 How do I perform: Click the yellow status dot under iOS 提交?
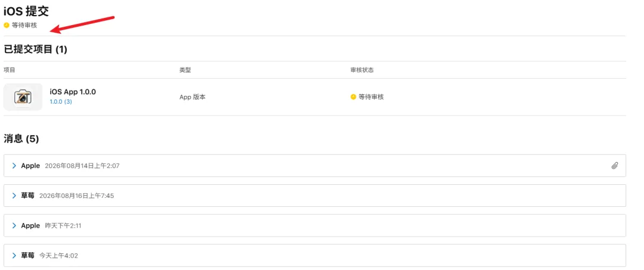pyautogui.click(x=6, y=25)
